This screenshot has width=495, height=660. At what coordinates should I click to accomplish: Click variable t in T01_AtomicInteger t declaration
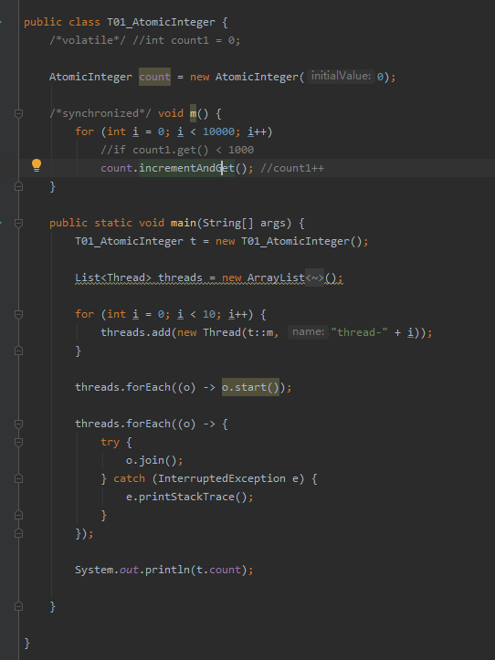193,241
